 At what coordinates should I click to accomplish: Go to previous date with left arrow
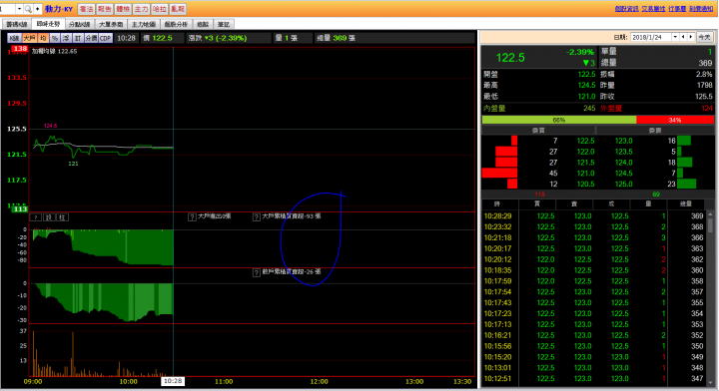(683, 37)
